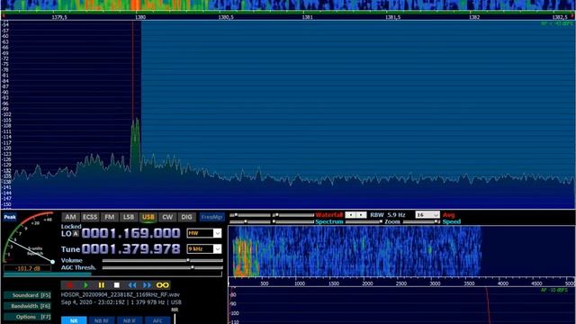The image size is (576, 324).
Task: Stop playback with the white square icon
Action: (116, 285)
